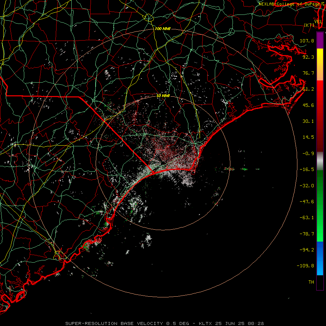
Task: Click the 30.1 legend value
Action: tap(308, 121)
